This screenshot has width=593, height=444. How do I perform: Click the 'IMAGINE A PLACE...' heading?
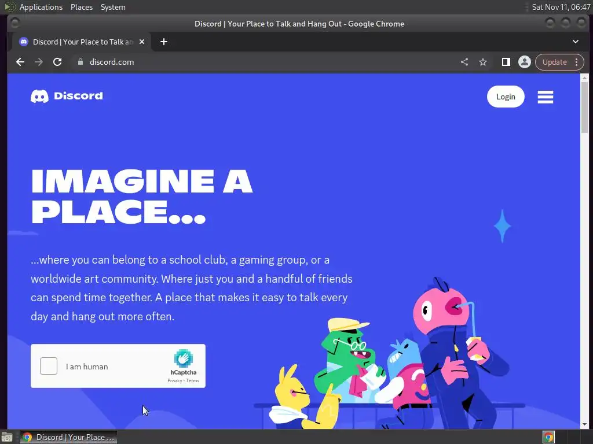point(142,197)
